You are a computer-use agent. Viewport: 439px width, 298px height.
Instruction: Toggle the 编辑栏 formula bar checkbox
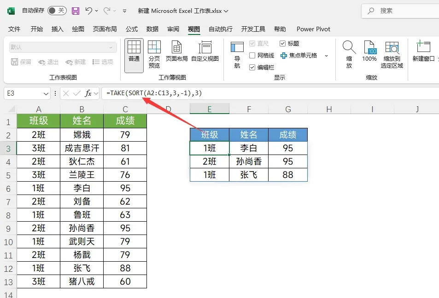252,67
